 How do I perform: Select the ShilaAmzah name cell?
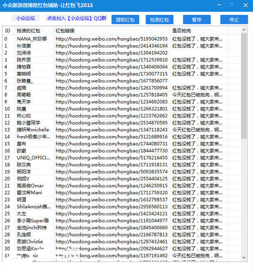coord(34,207)
